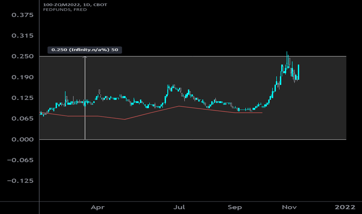The height and width of the screenshot is (214, 362).
Task: Click the 0.000 price axis label
Action: [23, 139]
